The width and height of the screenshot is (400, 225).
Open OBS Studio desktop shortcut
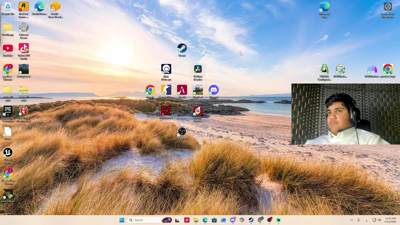[182, 134]
